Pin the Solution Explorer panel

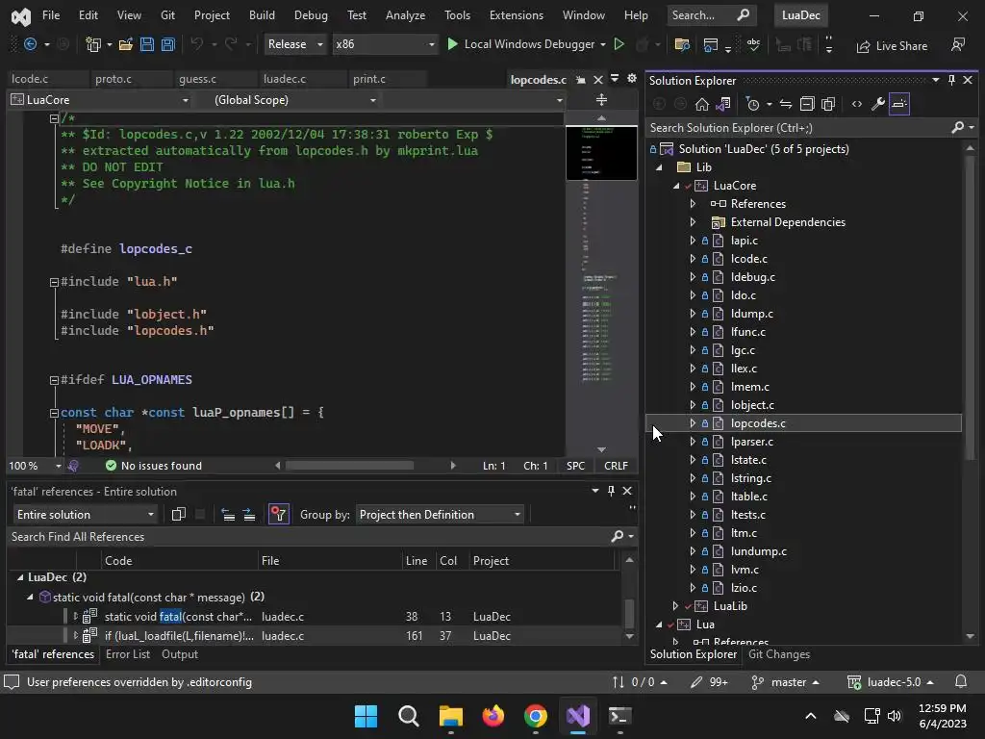coord(951,80)
